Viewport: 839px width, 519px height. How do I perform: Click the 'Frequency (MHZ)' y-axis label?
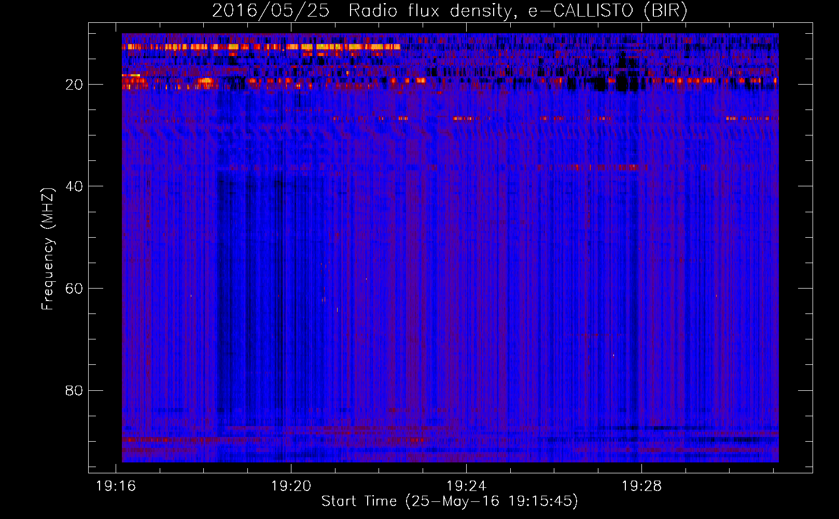pyautogui.click(x=48, y=249)
